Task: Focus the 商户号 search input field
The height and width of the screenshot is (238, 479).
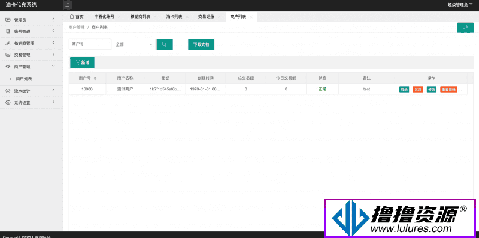Action: click(90, 44)
